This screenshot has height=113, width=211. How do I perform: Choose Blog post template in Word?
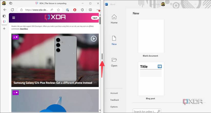pyautogui.click(x=151, y=79)
